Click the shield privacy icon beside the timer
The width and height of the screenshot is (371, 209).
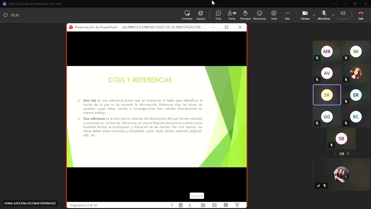coord(5,15)
